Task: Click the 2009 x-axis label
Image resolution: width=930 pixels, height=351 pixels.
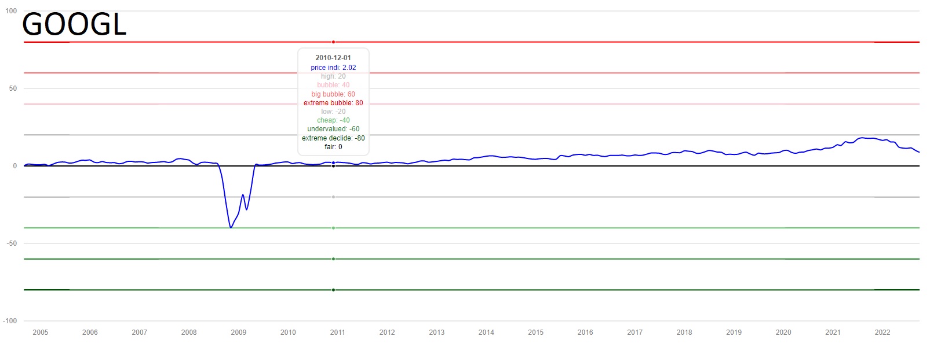Action: [x=239, y=332]
